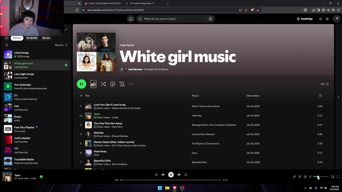Screen dimensions: 342x192
Task: Open the Recents sort dropdown
Action: (x=61, y=45)
